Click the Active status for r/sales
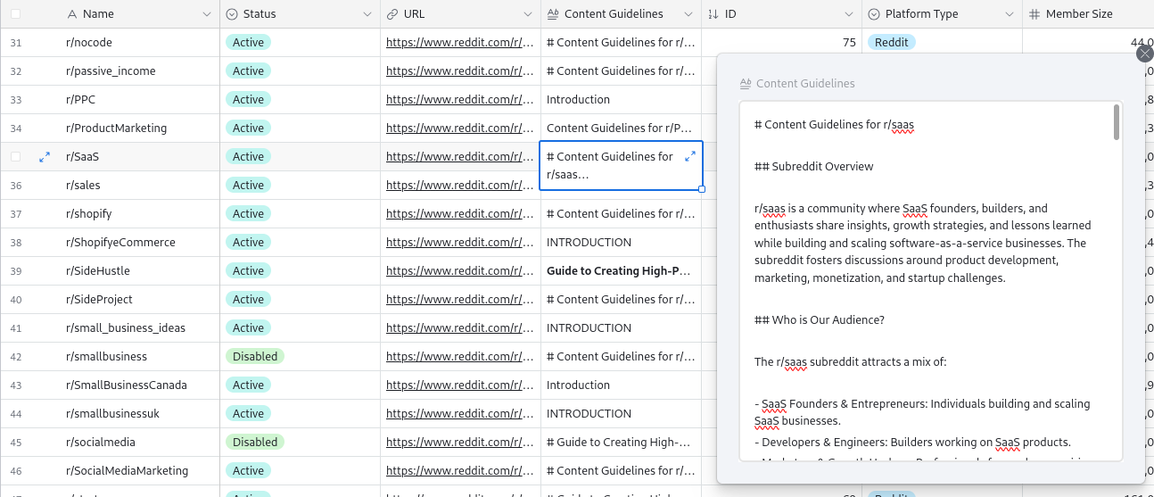 coord(248,185)
